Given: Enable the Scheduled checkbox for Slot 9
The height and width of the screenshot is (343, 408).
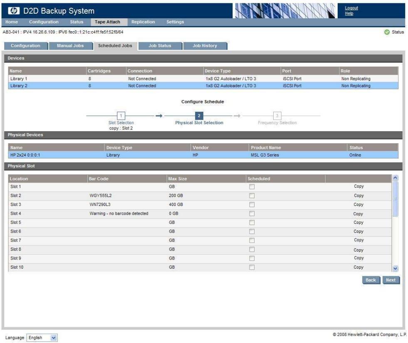Looking at the screenshot, I should pos(252,258).
